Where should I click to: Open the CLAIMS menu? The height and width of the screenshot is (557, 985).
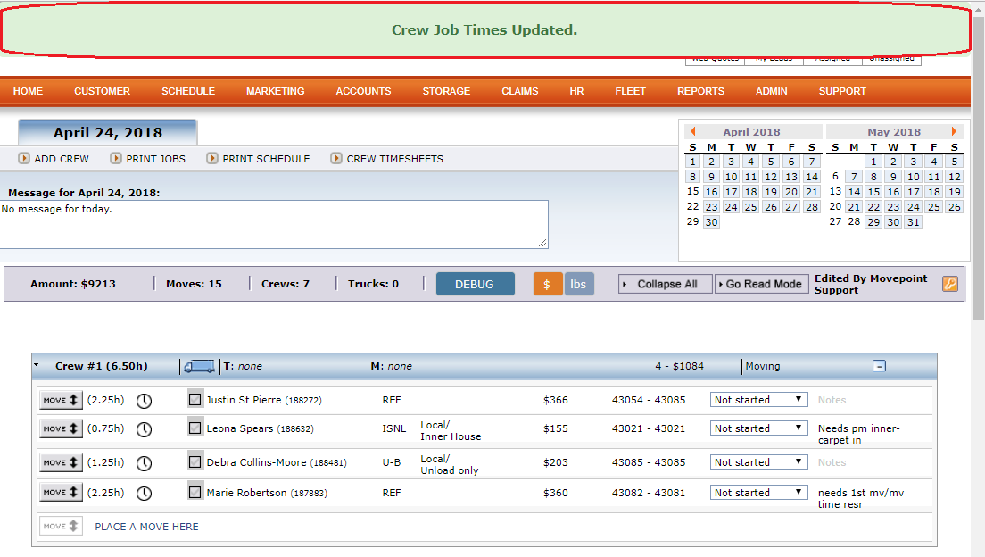point(520,91)
